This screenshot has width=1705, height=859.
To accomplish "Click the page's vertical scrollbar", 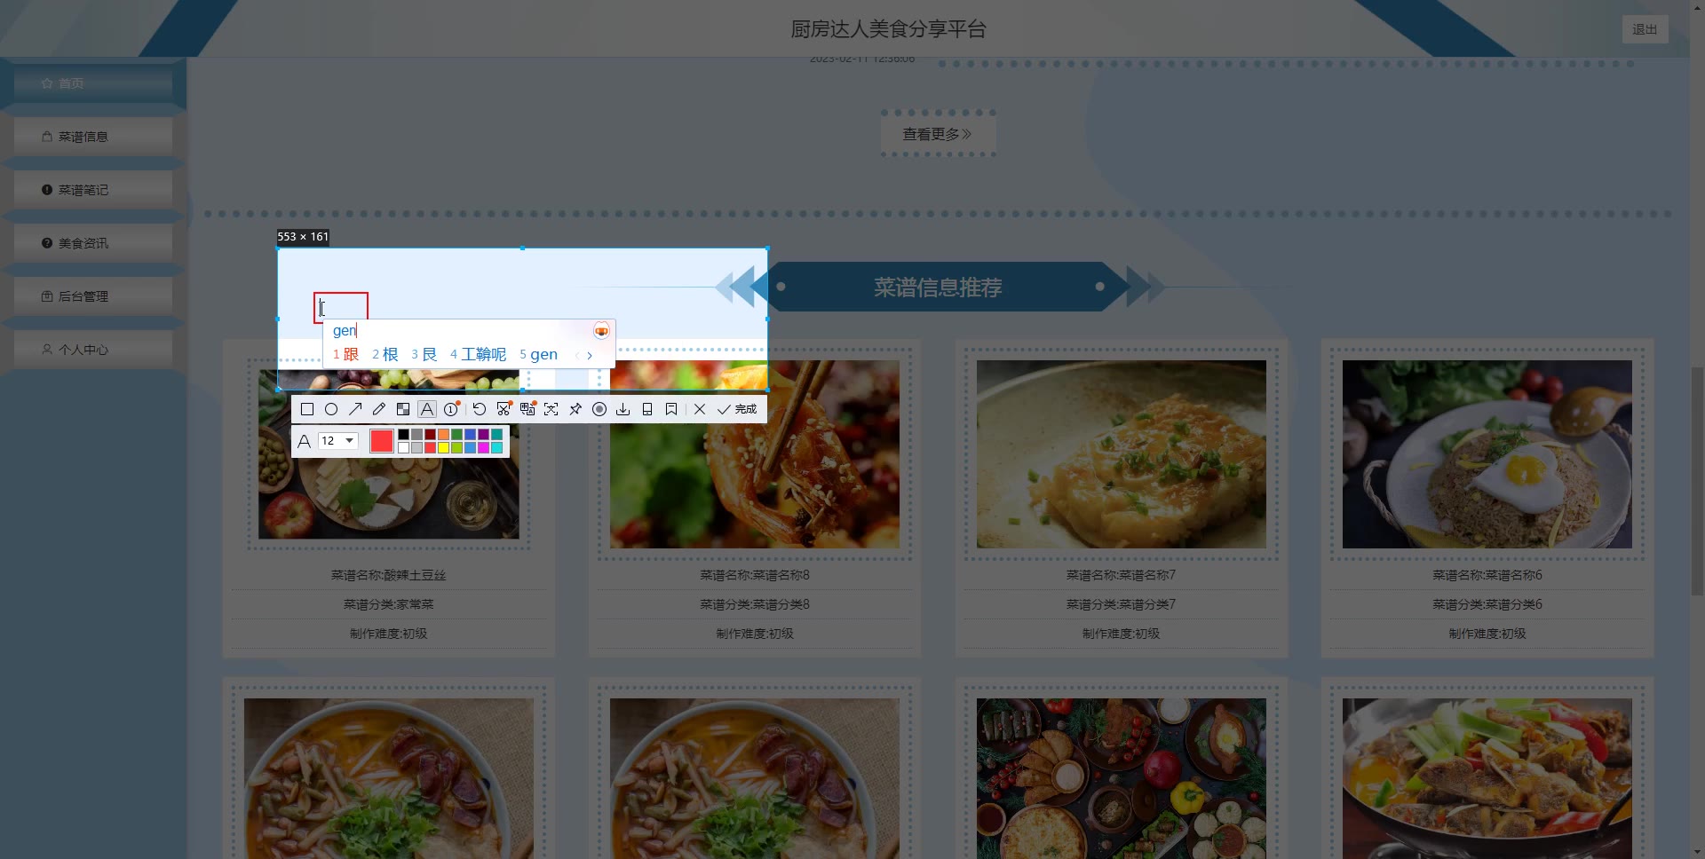I will coord(1697,479).
